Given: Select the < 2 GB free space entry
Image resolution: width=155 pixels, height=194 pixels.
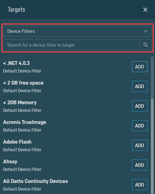Looking at the screenshot, I should [x=23, y=83].
